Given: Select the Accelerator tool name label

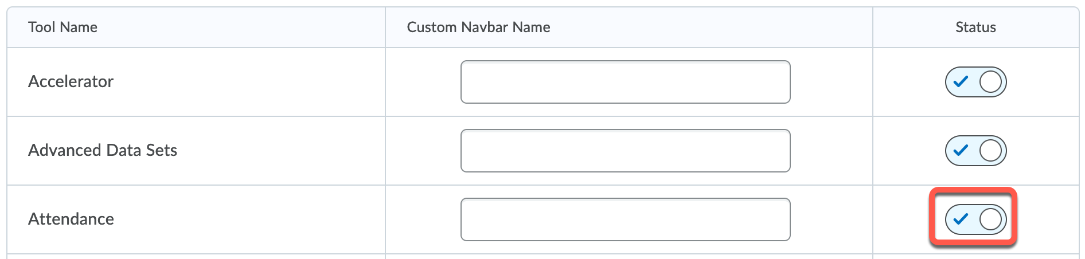Looking at the screenshot, I should 71,81.
